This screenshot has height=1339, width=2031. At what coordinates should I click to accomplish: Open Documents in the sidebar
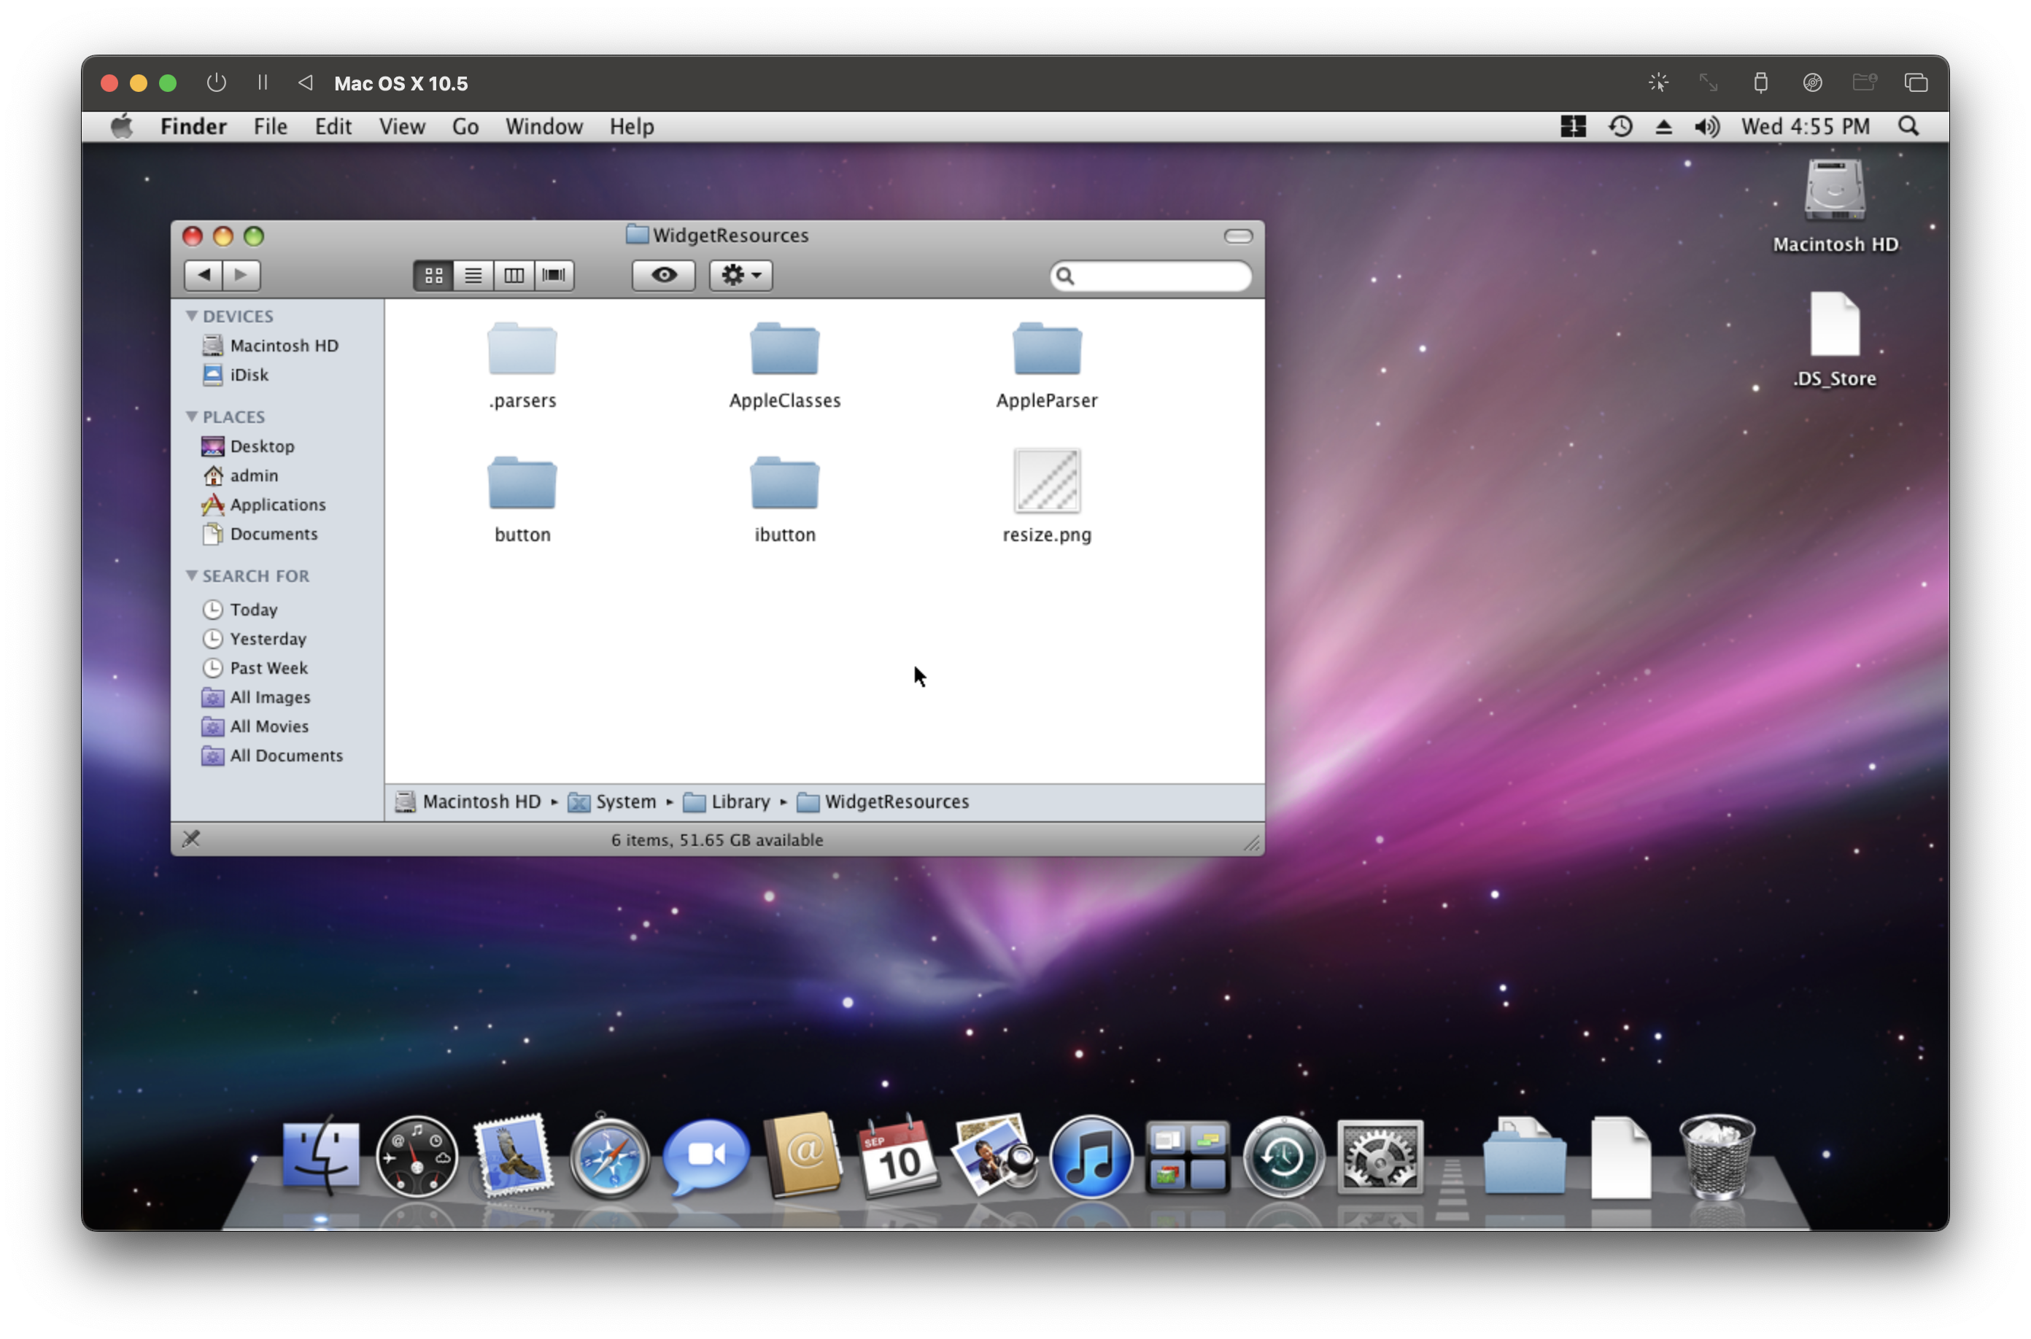point(260,534)
